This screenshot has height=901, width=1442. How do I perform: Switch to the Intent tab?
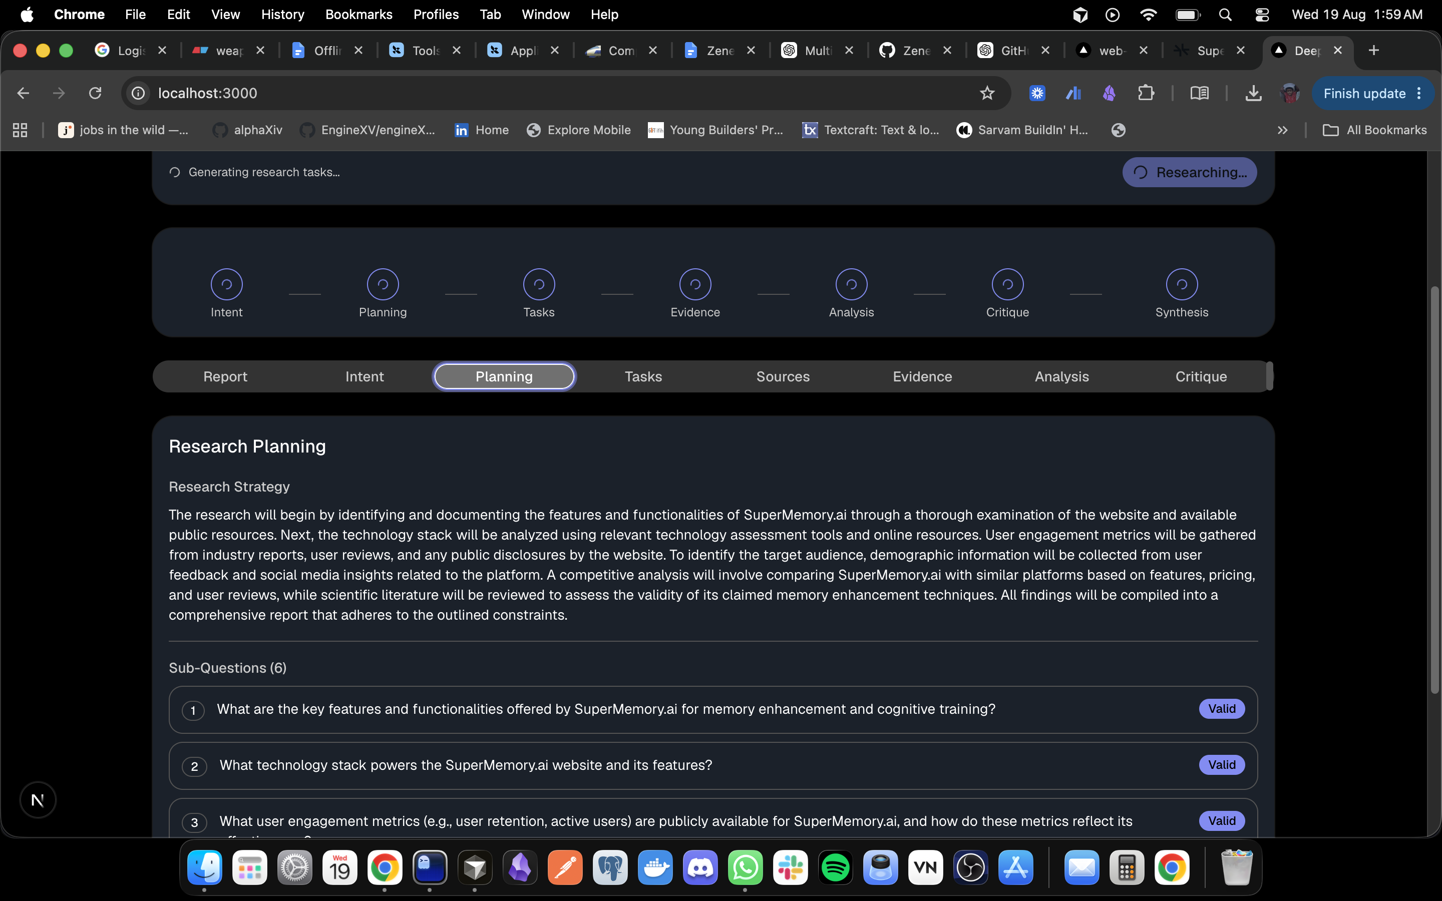coord(365,376)
